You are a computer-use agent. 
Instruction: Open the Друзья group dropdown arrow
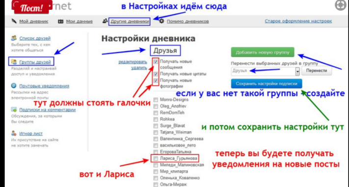click(297, 71)
